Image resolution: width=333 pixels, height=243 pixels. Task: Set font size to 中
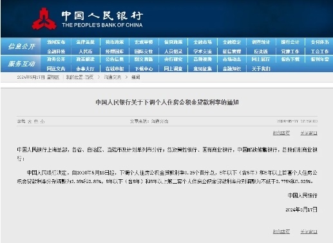[36, 121]
